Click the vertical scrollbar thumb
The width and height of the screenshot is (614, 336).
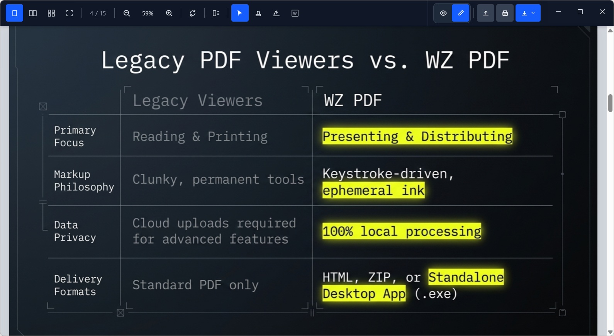[610, 103]
